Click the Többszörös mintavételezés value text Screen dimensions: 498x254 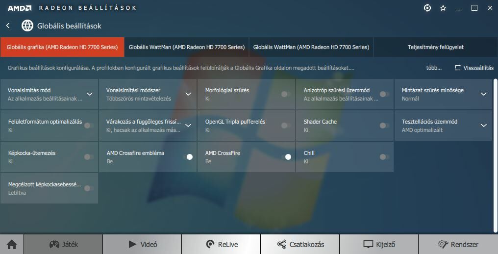click(x=139, y=99)
